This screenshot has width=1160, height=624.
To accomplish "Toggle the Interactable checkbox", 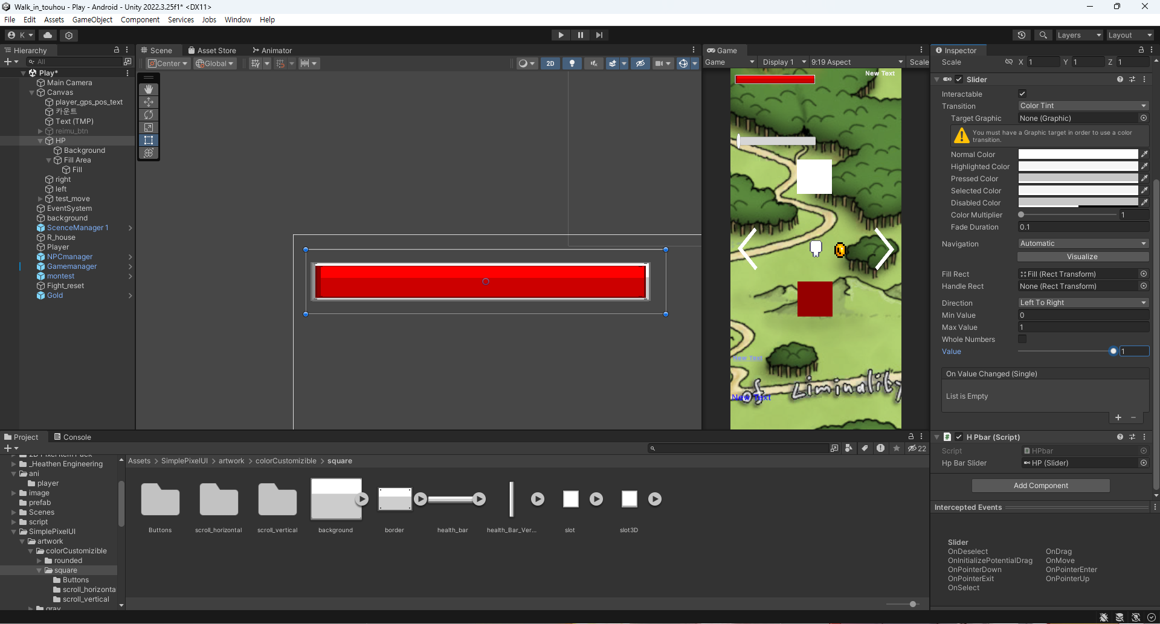I will (x=1022, y=94).
